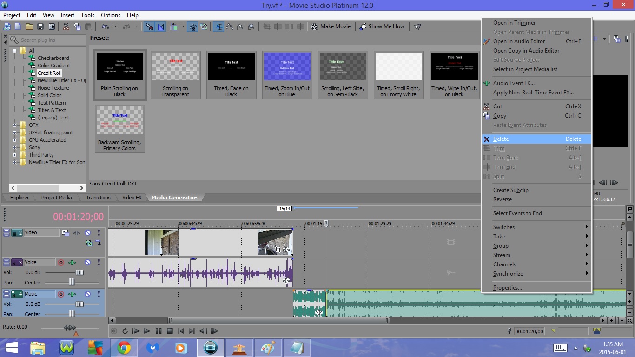Viewport: 635px width, 357px height.
Task: Open the Tools menu in menu bar
Action: coord(87,15)
